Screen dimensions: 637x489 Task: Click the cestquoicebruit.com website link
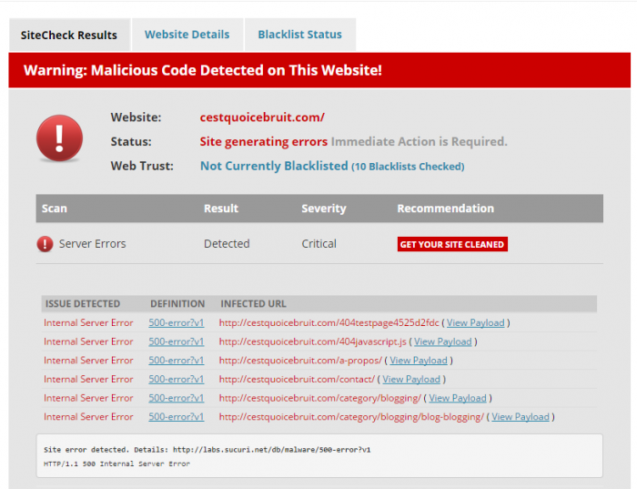[262, 117]
